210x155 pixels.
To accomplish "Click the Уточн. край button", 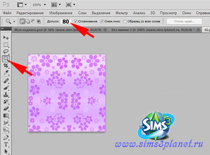I will (x=184, y=21).
